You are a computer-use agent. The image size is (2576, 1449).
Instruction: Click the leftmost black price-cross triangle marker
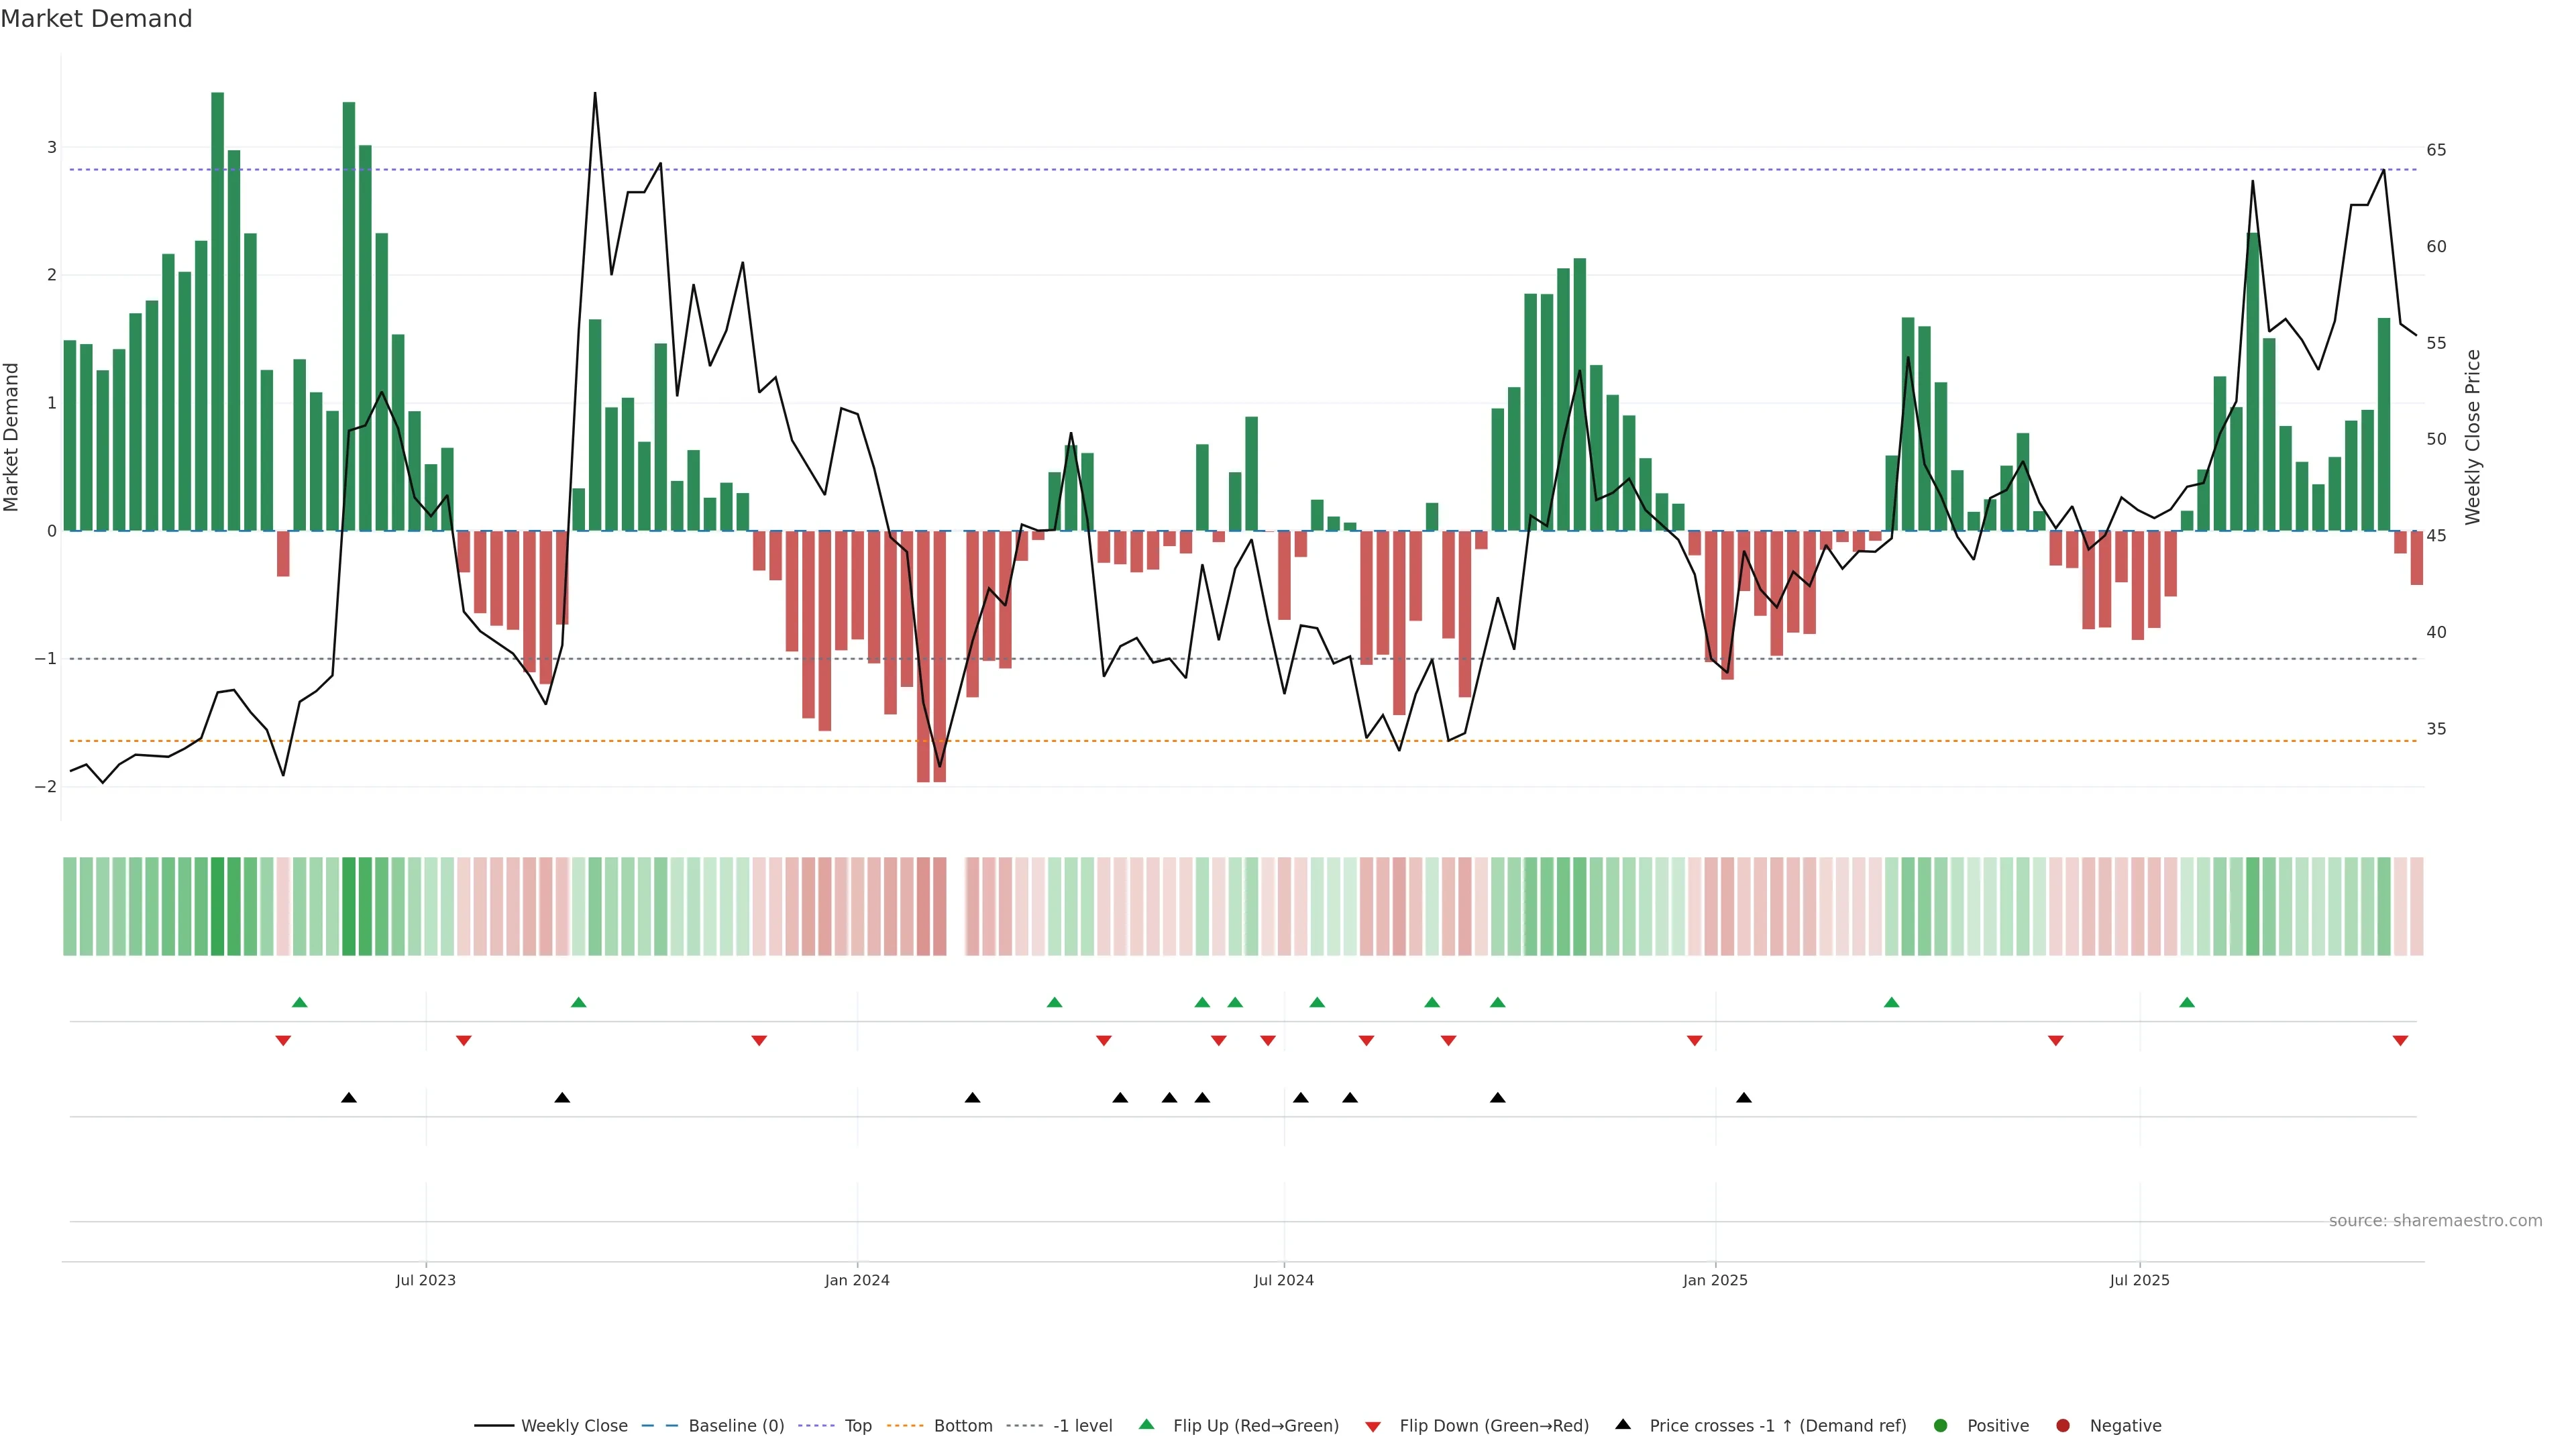(x=348, y=1098)
